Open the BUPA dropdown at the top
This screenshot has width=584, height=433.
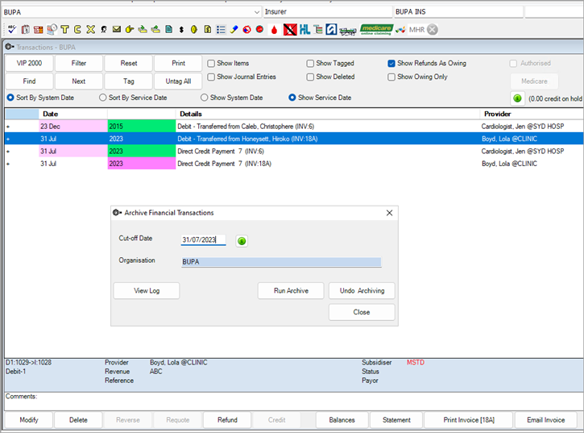point(257,12)
